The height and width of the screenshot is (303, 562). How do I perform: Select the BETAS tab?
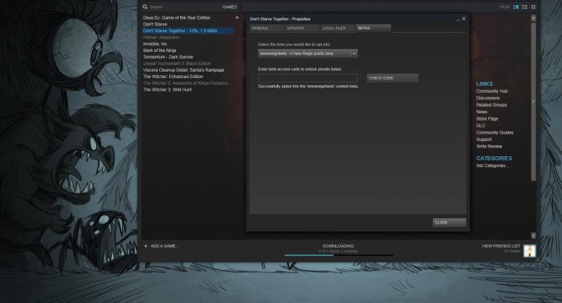point(373,28)
